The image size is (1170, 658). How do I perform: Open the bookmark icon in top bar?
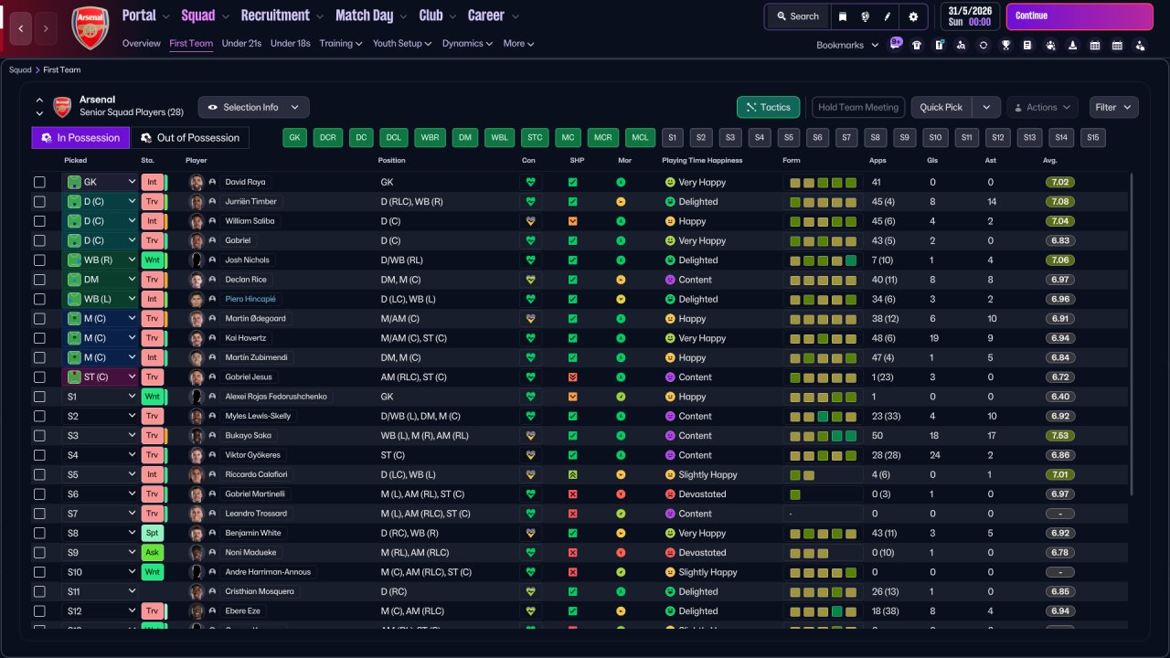843,16
